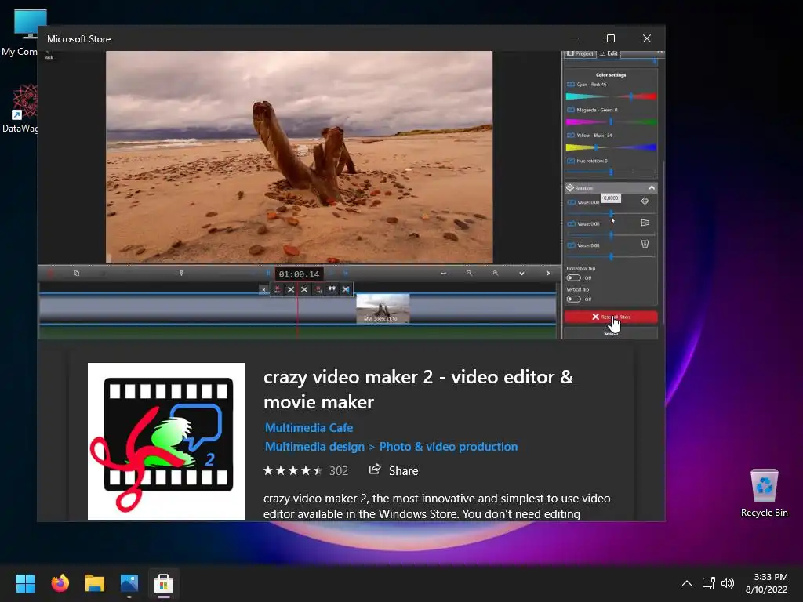The image size is (803, 602).
Task: Close the split tools popup with small x
Action: click(x=263, y=290)
